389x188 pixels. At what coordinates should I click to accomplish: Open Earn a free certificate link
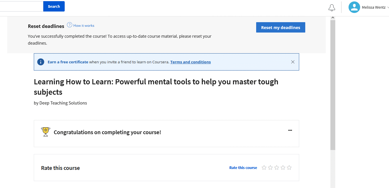[x=68, y=62]
